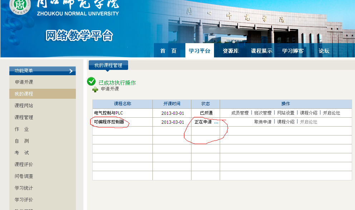Click 网站设置 link in the first course row

(x=286, y=113)
